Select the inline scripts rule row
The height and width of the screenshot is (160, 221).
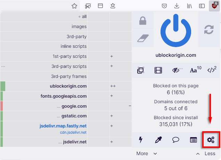coord(44,46)
